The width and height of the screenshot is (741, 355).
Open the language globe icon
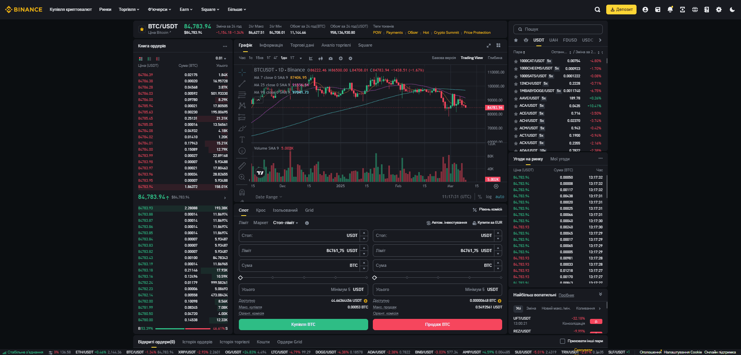(x=695, y=10)
